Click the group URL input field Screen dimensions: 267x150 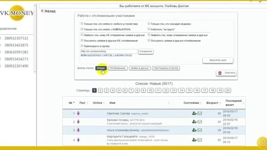(109, 51)
